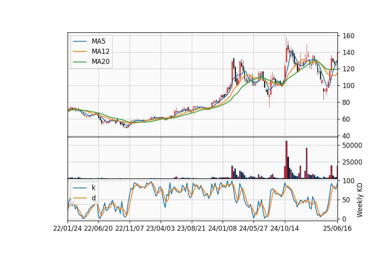Click the 'Weekly KD' axis title
The height and width of the screenshot is (269, 375).
point(360,200)
